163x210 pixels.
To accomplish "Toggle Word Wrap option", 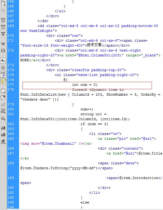I will (x=3, y=74).
